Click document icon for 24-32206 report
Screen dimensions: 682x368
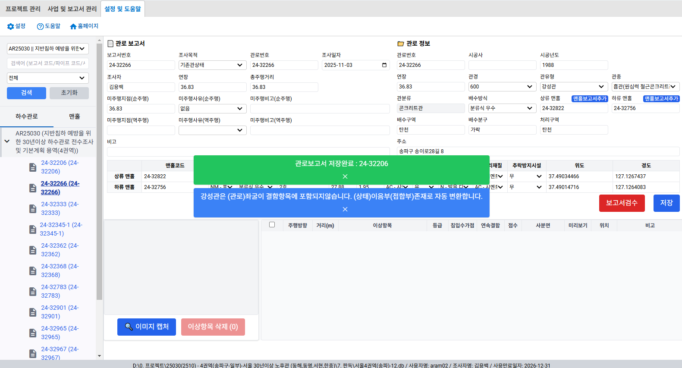(x=33, y=167)
